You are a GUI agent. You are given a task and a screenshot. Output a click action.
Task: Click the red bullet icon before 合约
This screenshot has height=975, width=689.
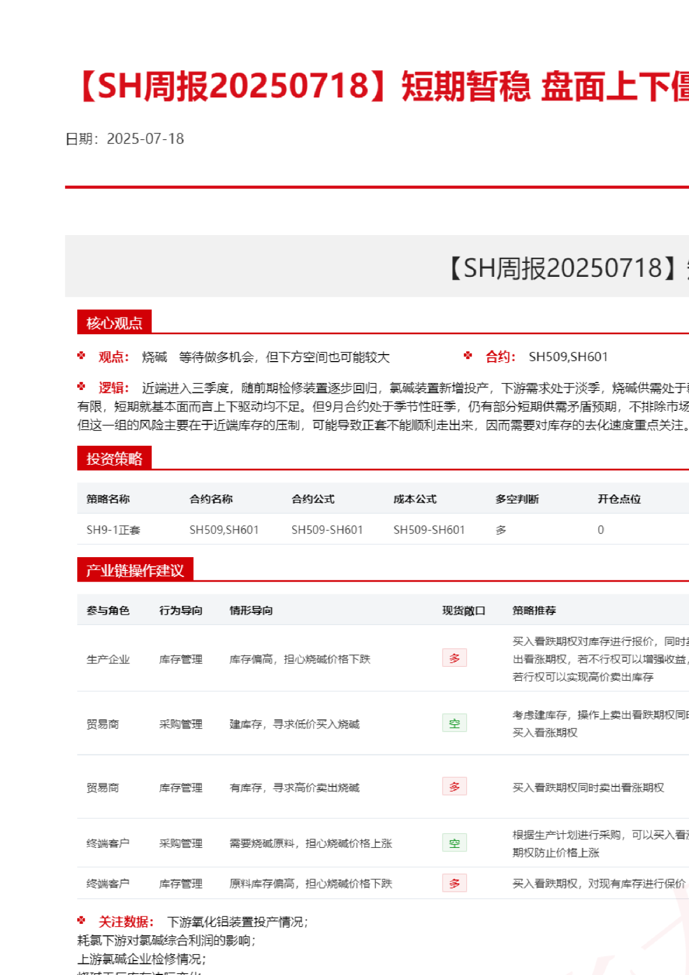pyautogui.click(x=468, y=356)
